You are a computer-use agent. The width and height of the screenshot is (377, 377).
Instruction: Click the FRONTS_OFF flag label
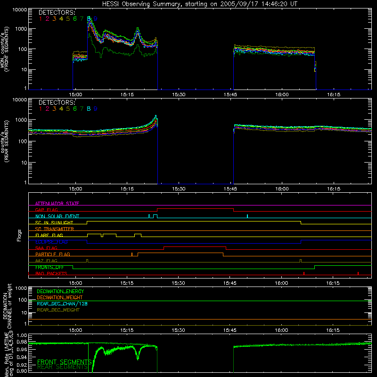pos(49,267)
